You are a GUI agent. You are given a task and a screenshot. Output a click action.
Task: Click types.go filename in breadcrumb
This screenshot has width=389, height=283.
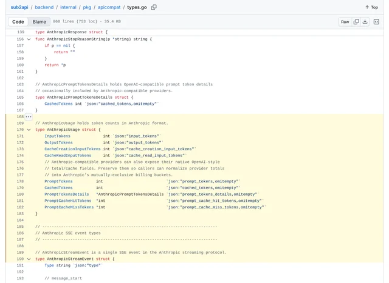137,7
